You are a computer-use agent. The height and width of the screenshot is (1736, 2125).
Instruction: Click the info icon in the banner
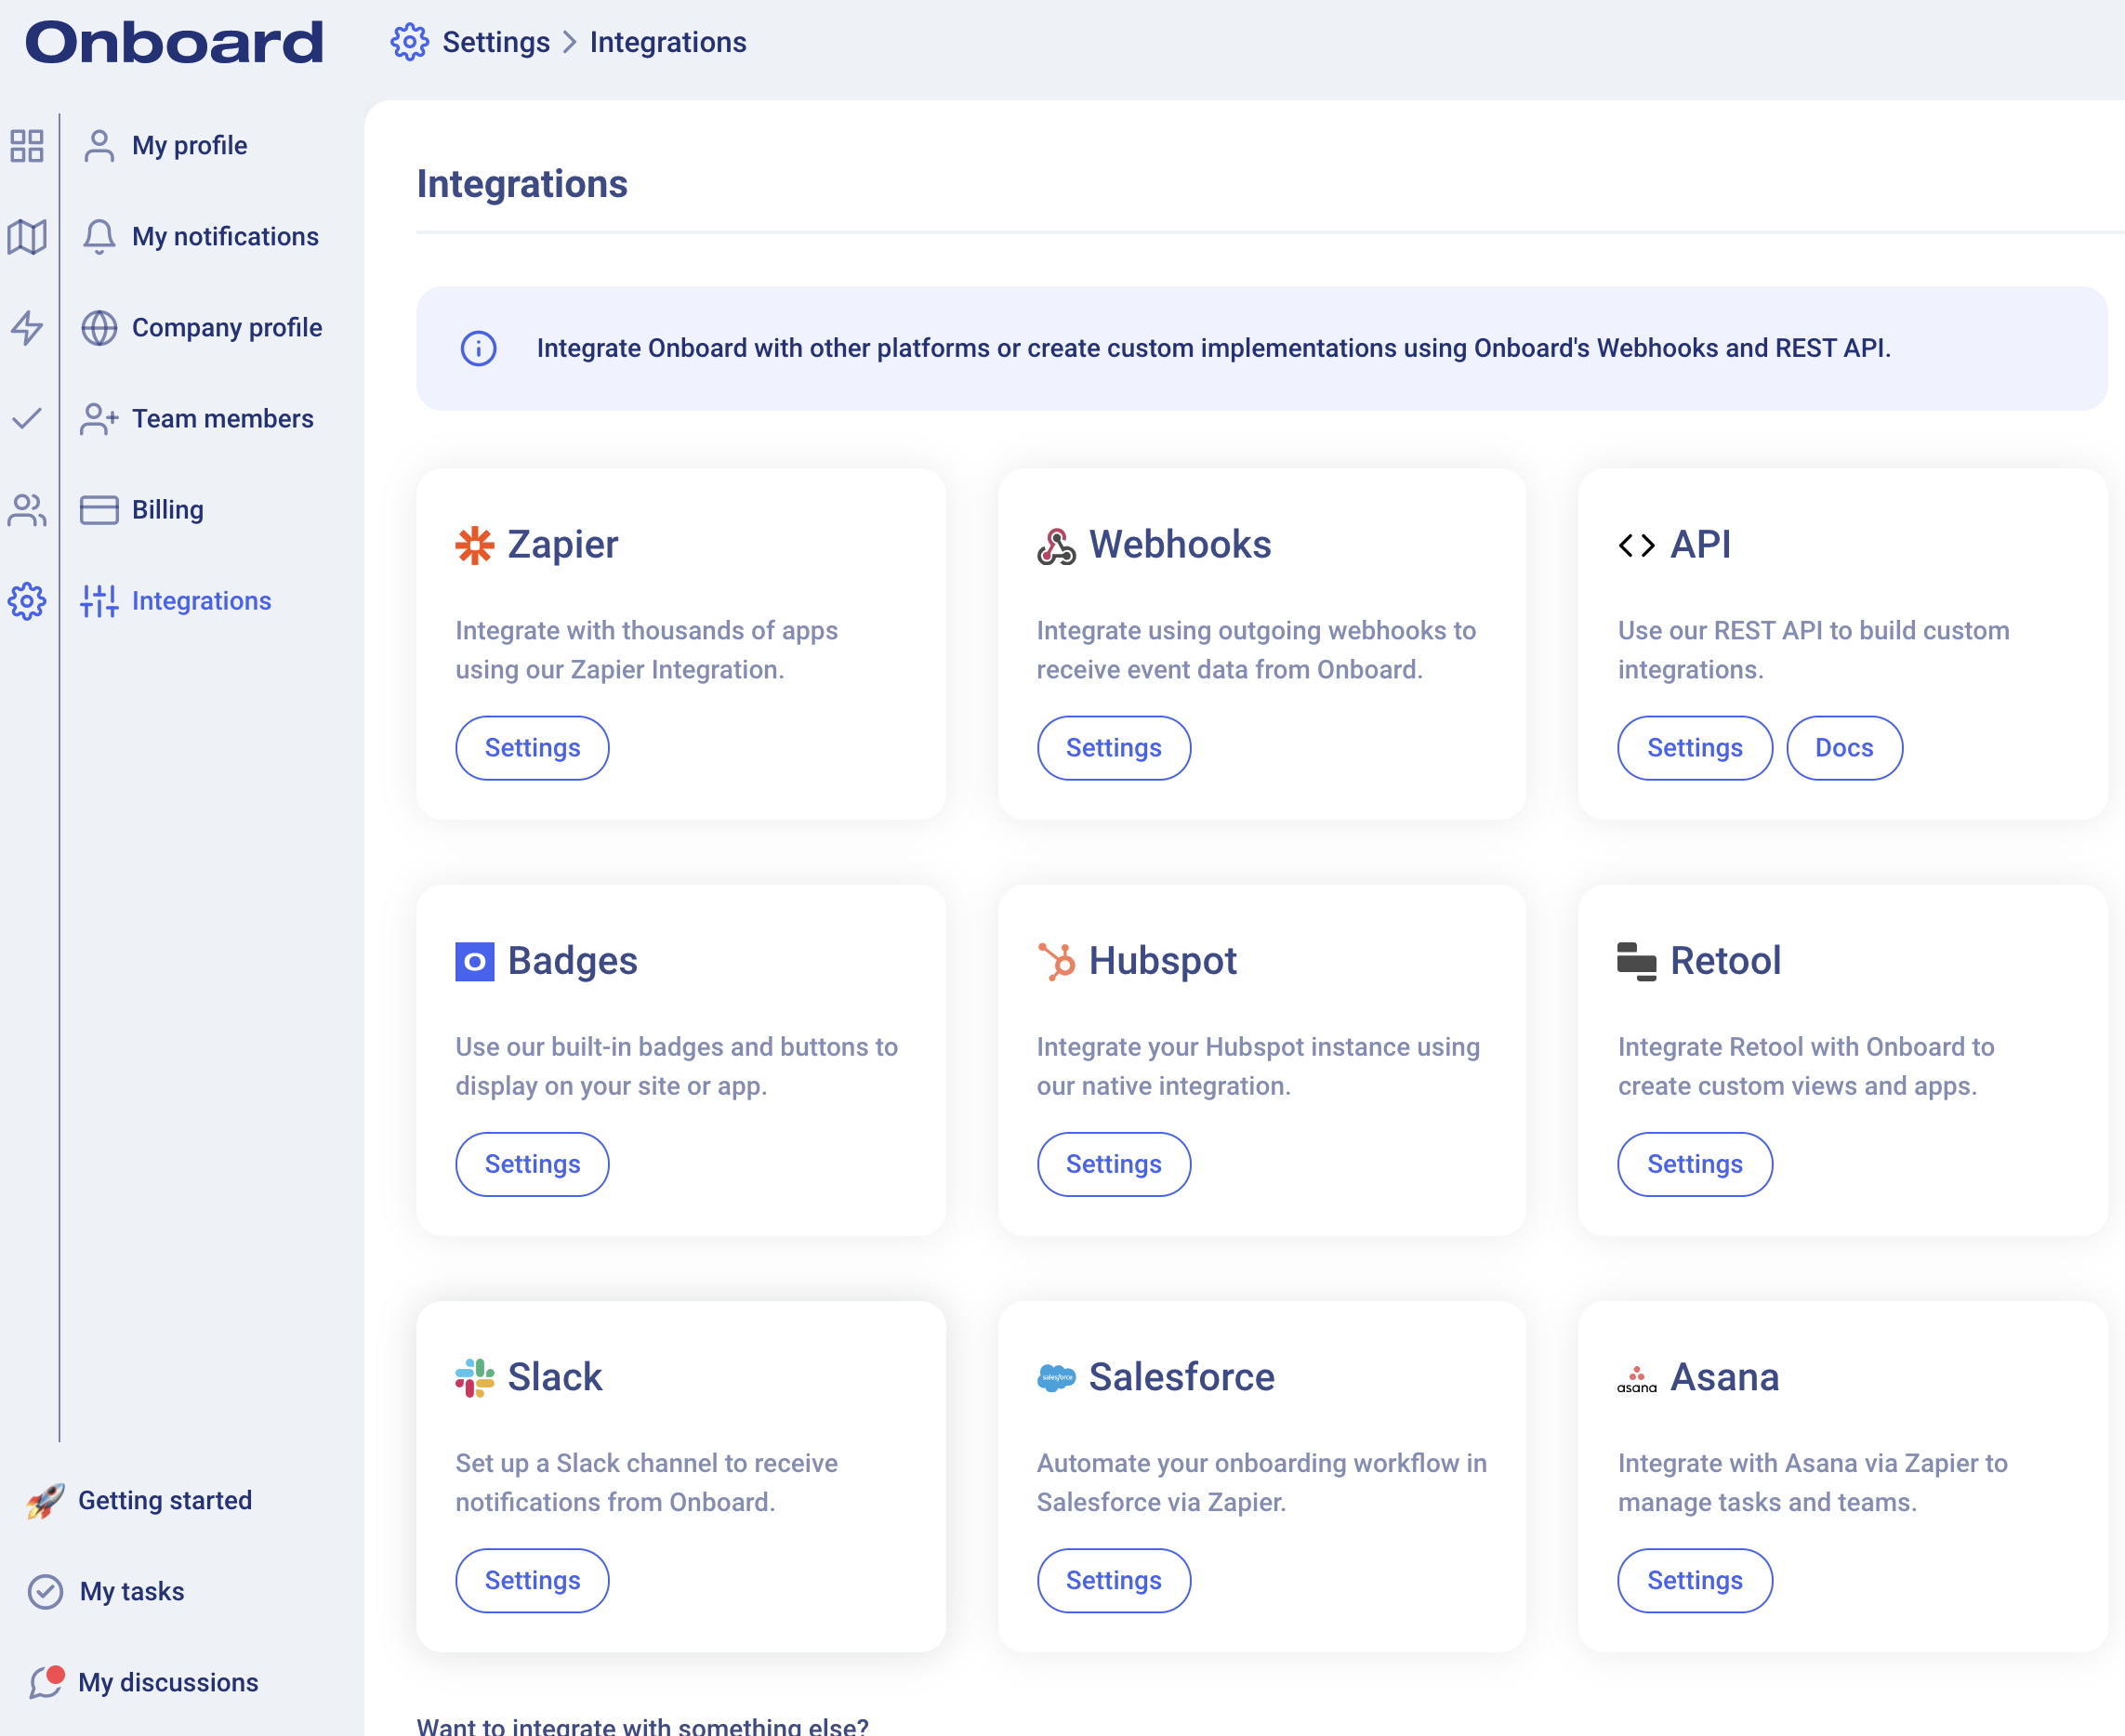click(x=478, y=348)
